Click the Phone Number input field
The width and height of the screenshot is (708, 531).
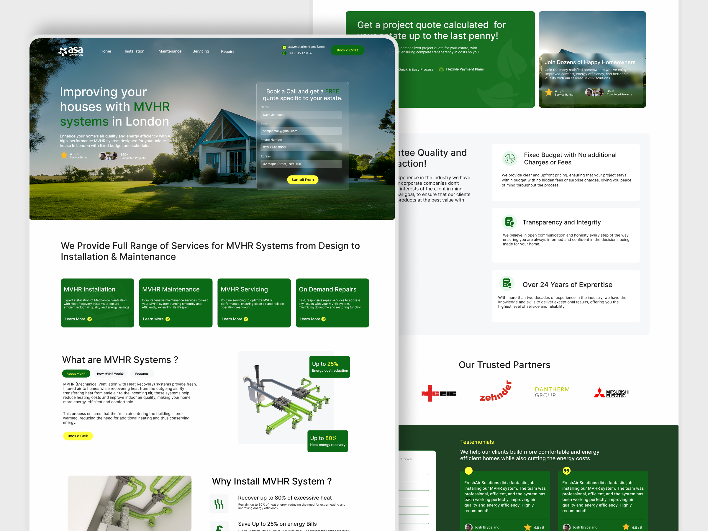(x=301, y=147)
